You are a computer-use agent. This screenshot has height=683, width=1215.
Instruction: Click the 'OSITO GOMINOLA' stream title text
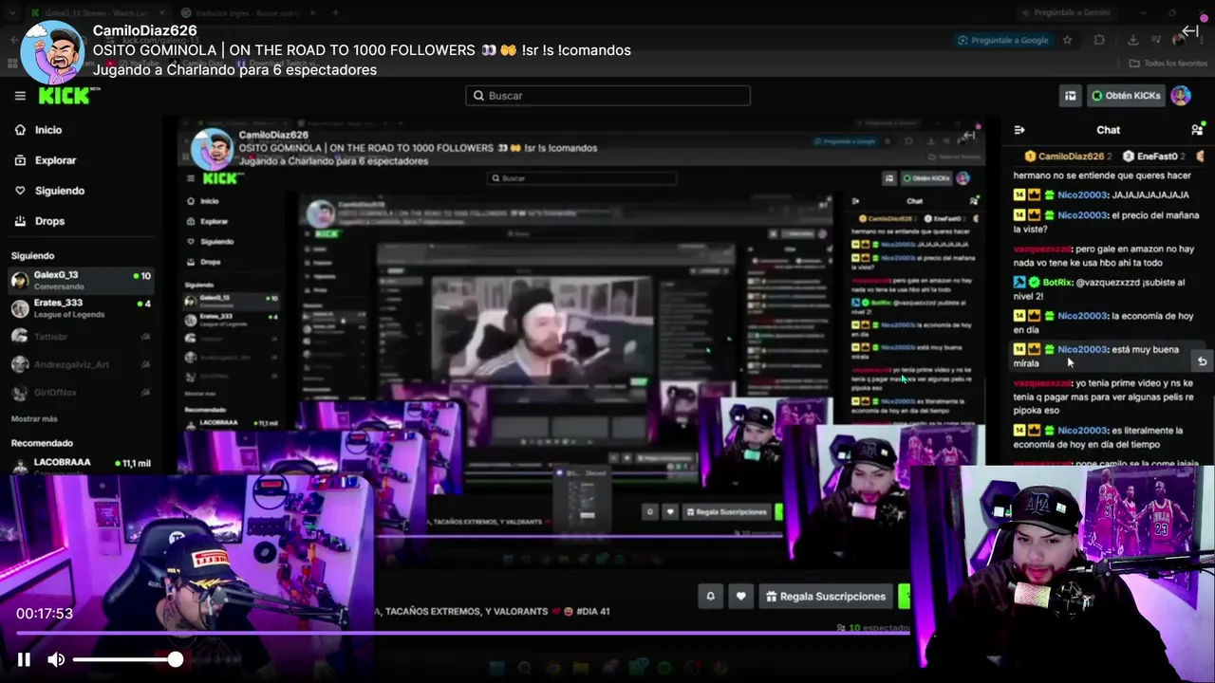tap(362, 50)
